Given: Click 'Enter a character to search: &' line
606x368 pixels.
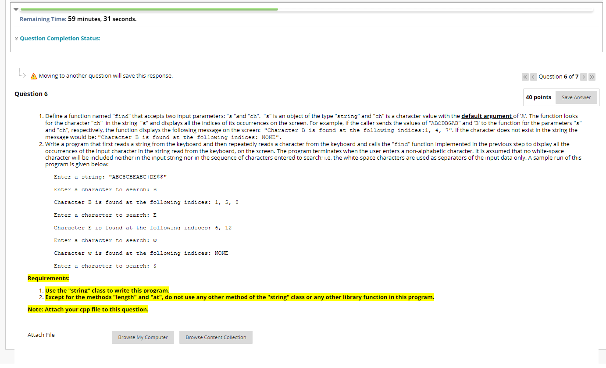Looking at the screenshot, I should [x=105, y=266].
